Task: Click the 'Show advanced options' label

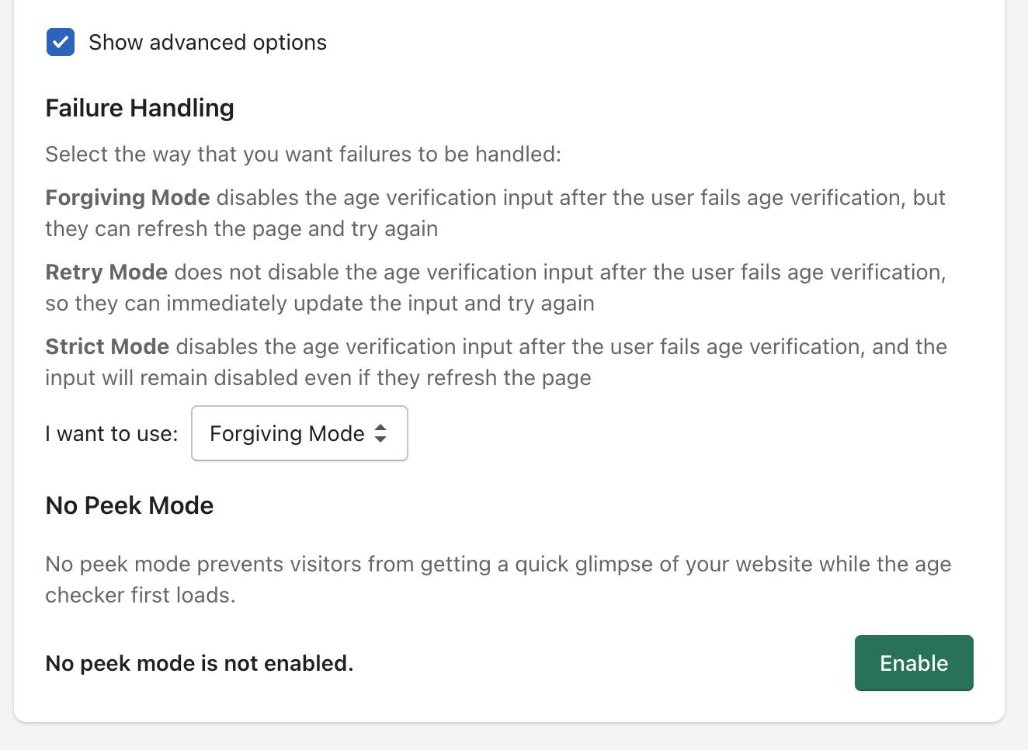Action: 207,43
